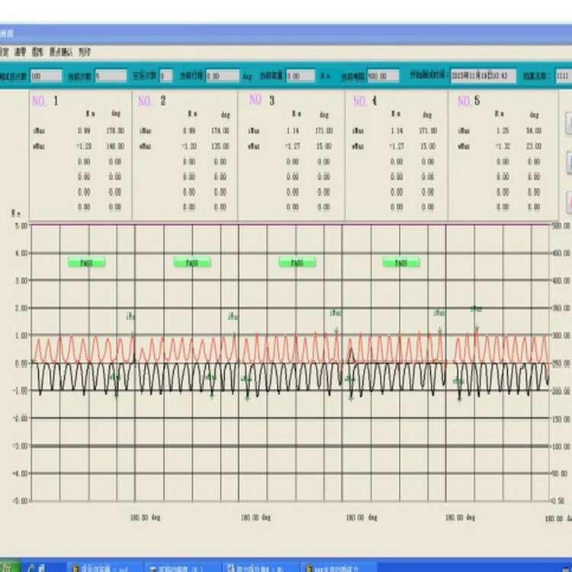Click the field showing 500.00
This screenshot has height=572, width=572.
coord(383,76)
